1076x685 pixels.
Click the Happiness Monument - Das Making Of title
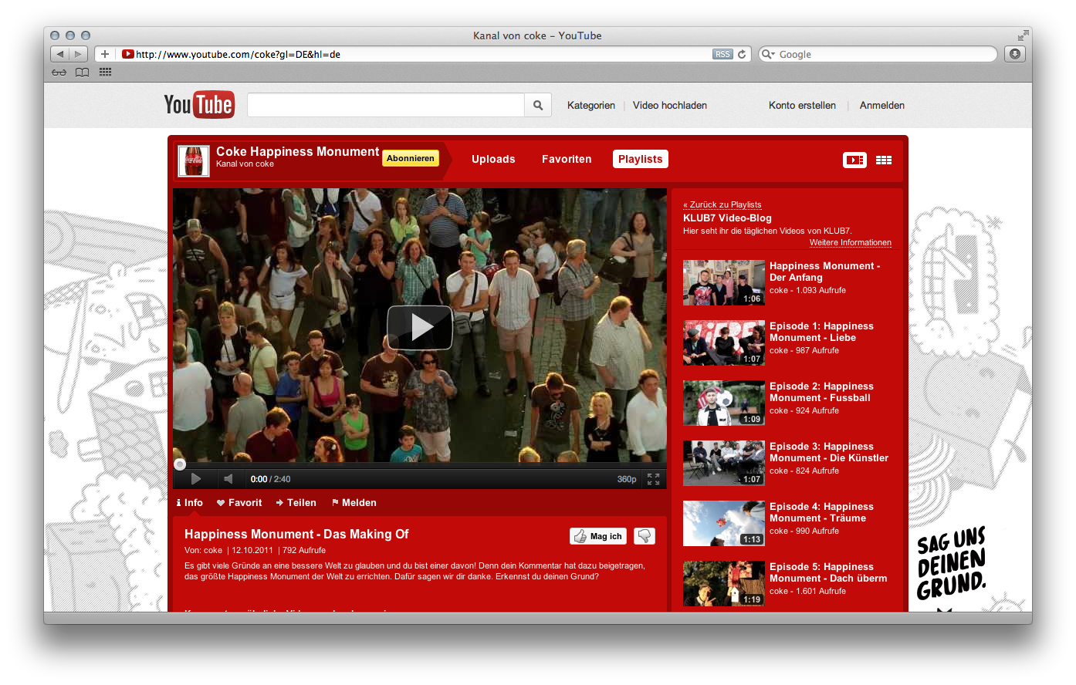[x=296, y=534]
